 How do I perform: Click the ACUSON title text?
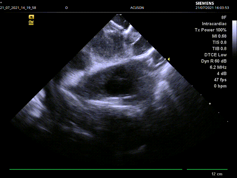(137, 7)
